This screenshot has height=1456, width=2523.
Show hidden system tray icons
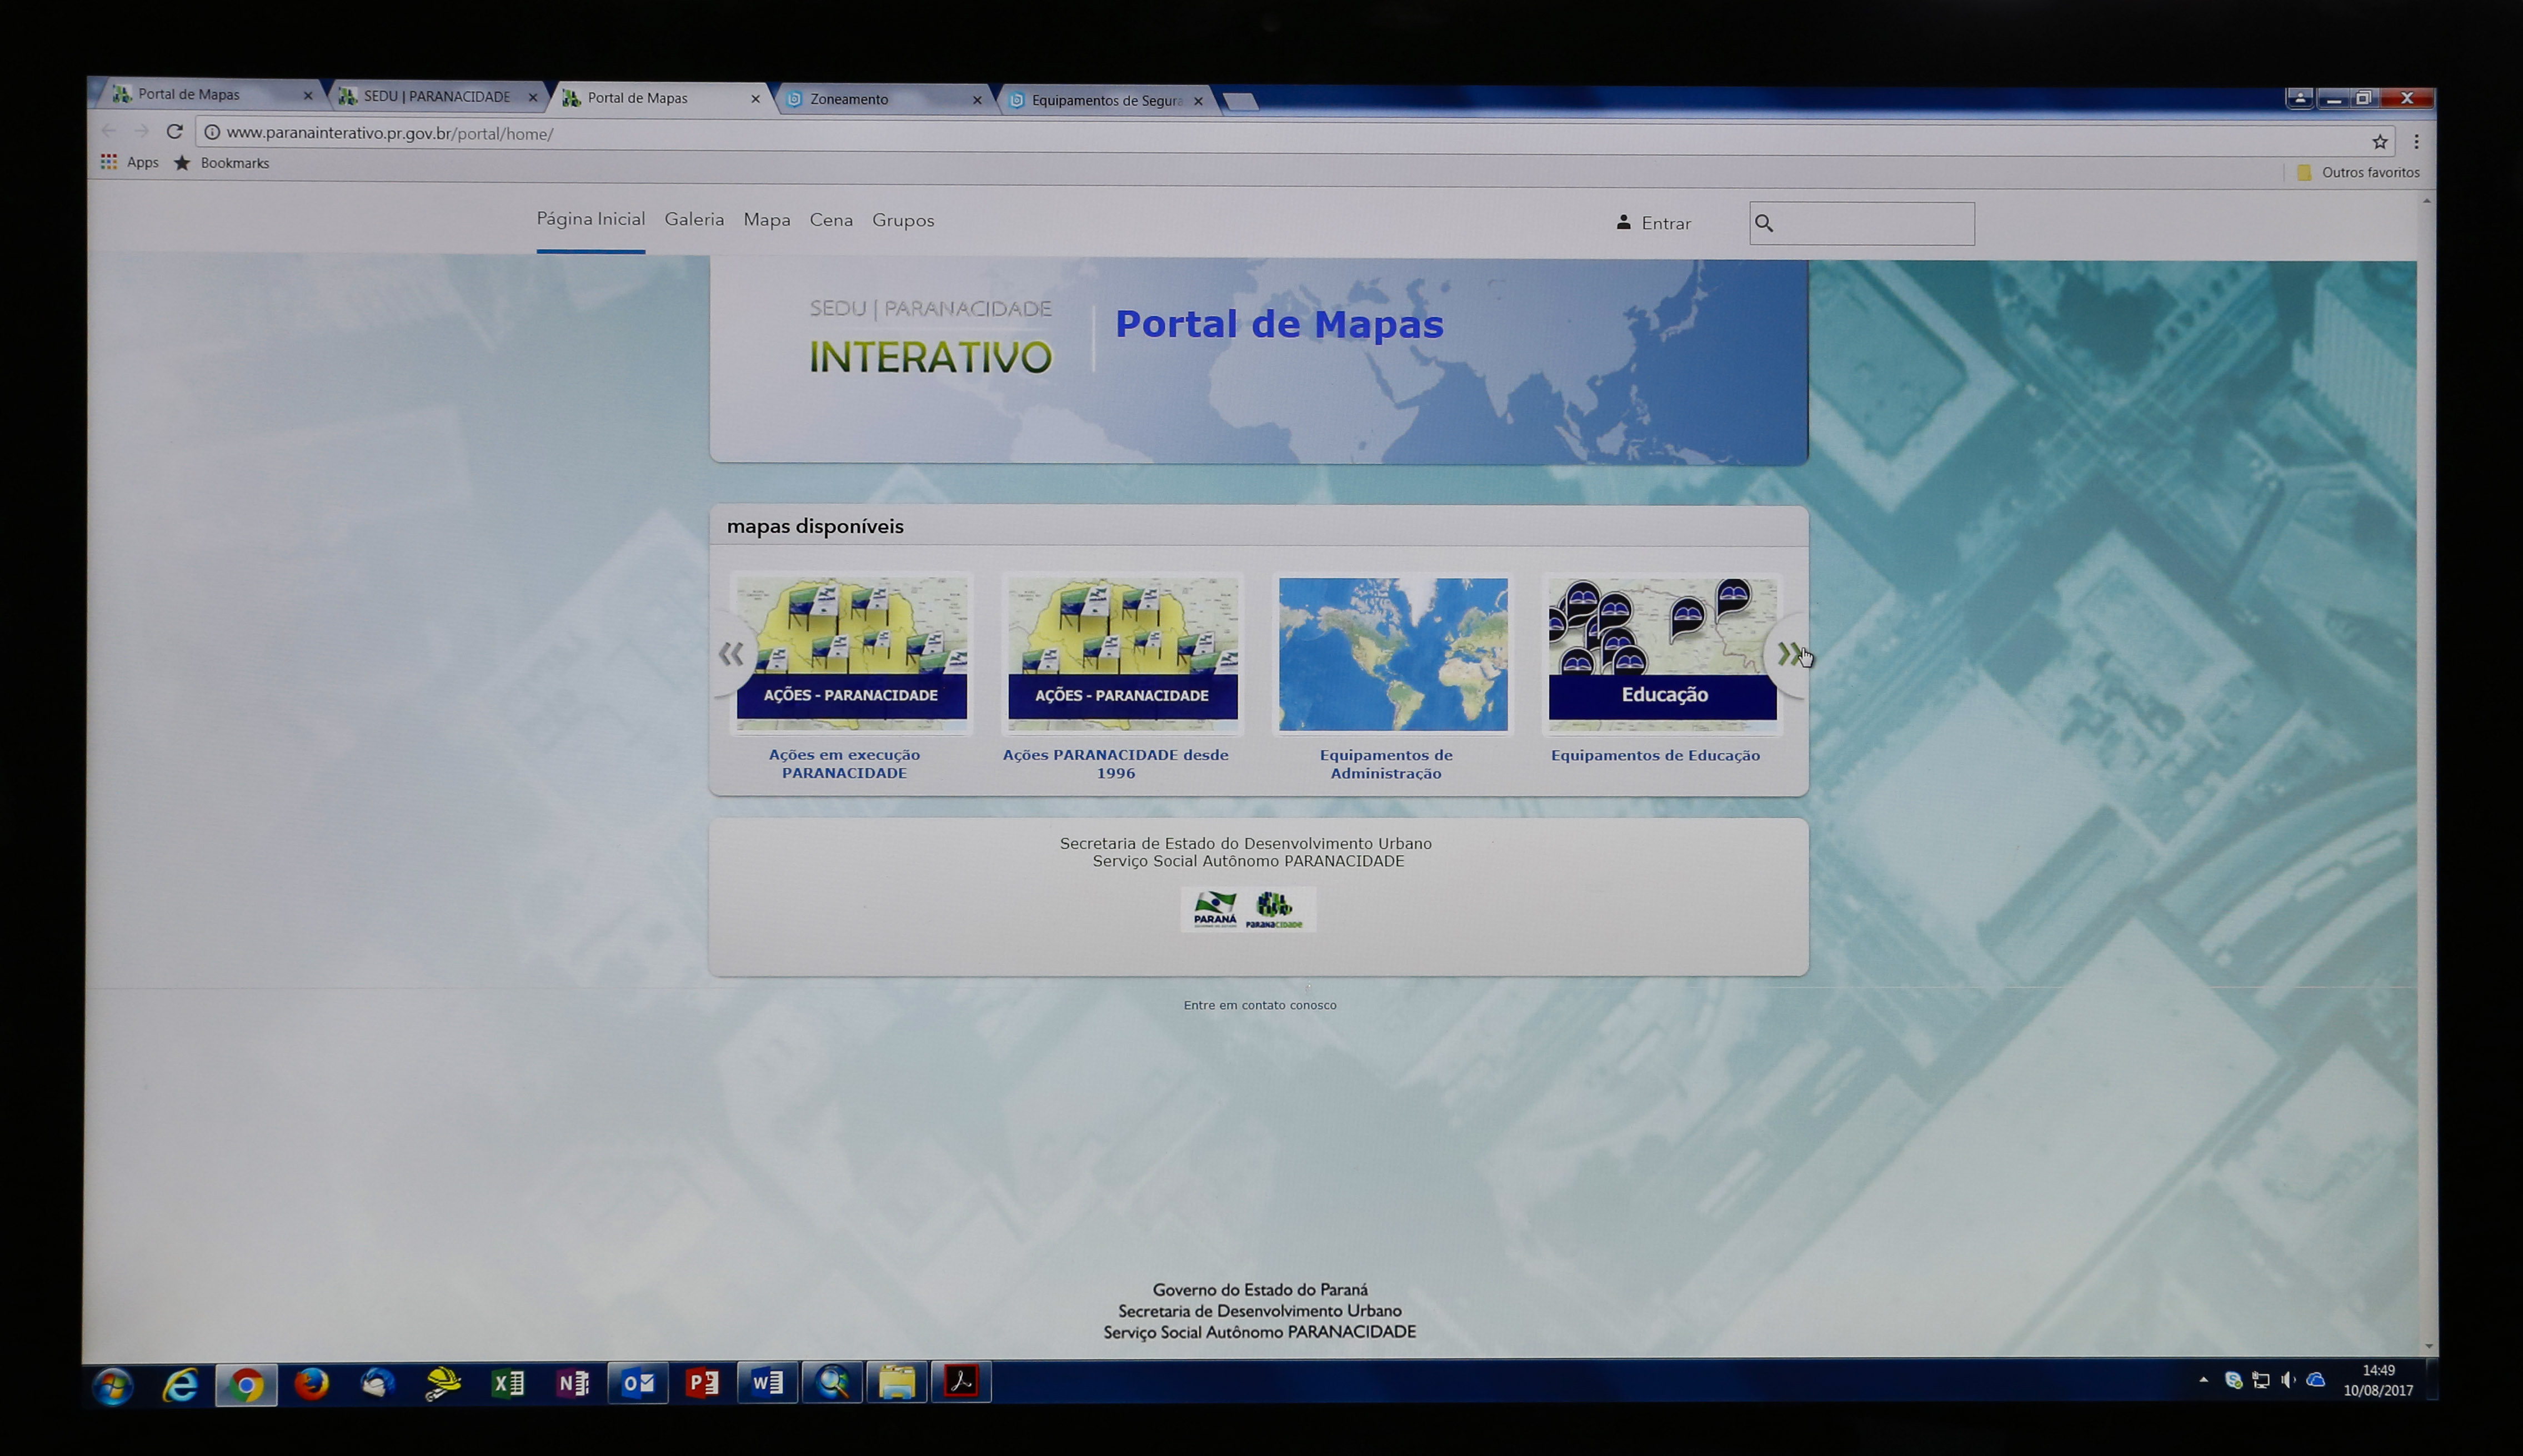point(2203,1380)
